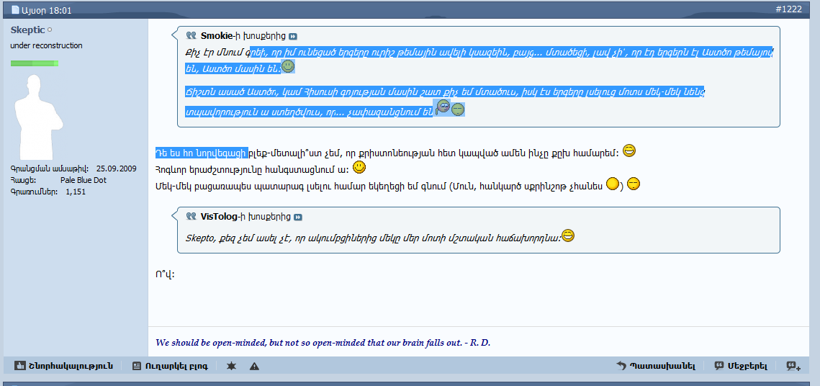Click the green reputation bar
This screenshot has height=386, width=820.
35,63
